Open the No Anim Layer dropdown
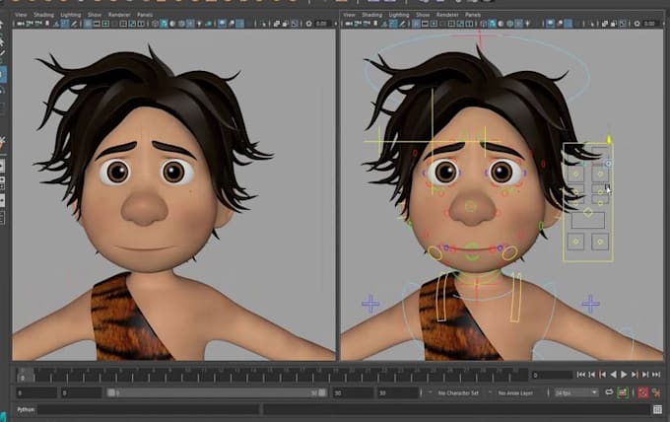The height and width of the screenshot is (422, 670). point(515,392)
